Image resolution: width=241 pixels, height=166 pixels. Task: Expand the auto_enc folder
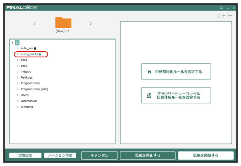(17, 48)
